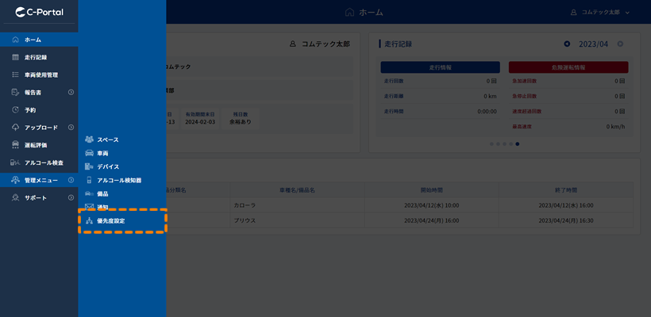Click the デバイス icon in submenu

point(89,166)
